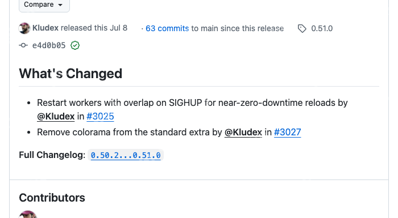Click contributor avatar under Contributors heading
398x218 pixels.
coord(28,215)
